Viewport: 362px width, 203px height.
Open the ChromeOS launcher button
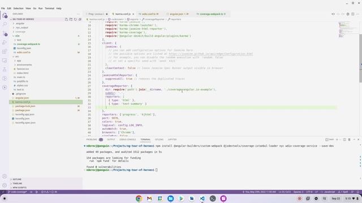(x=5, y=198)
